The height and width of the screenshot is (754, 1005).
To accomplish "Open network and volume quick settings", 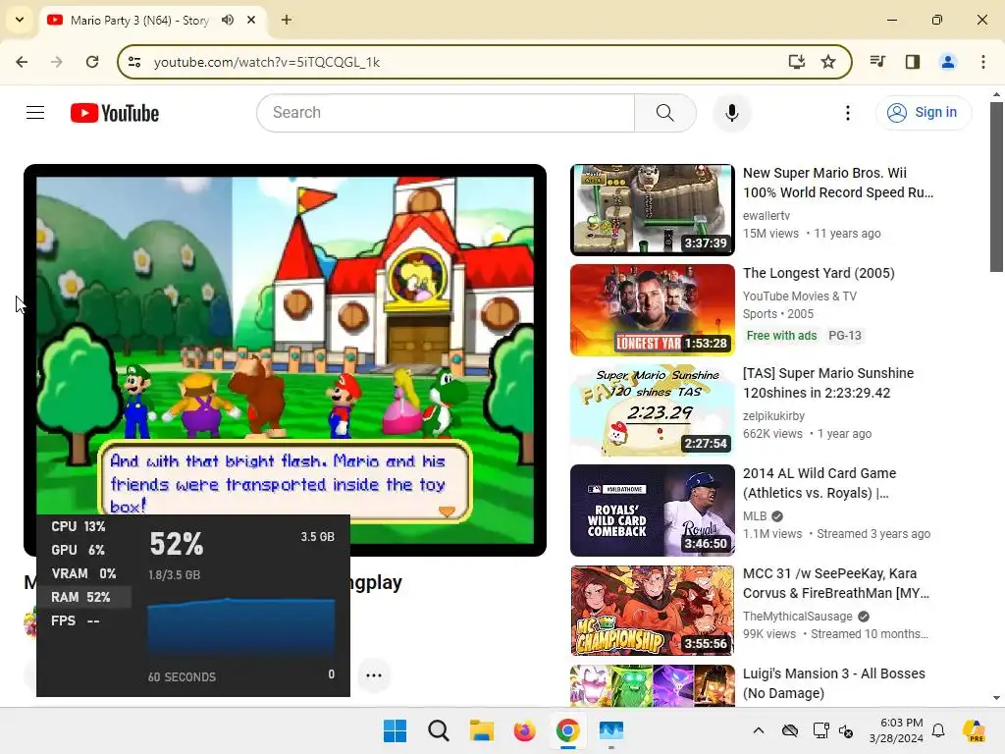I will [832, 730].
